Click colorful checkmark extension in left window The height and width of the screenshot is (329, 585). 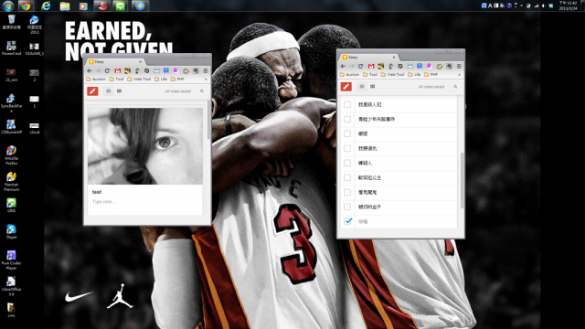(x=186, y=70)
